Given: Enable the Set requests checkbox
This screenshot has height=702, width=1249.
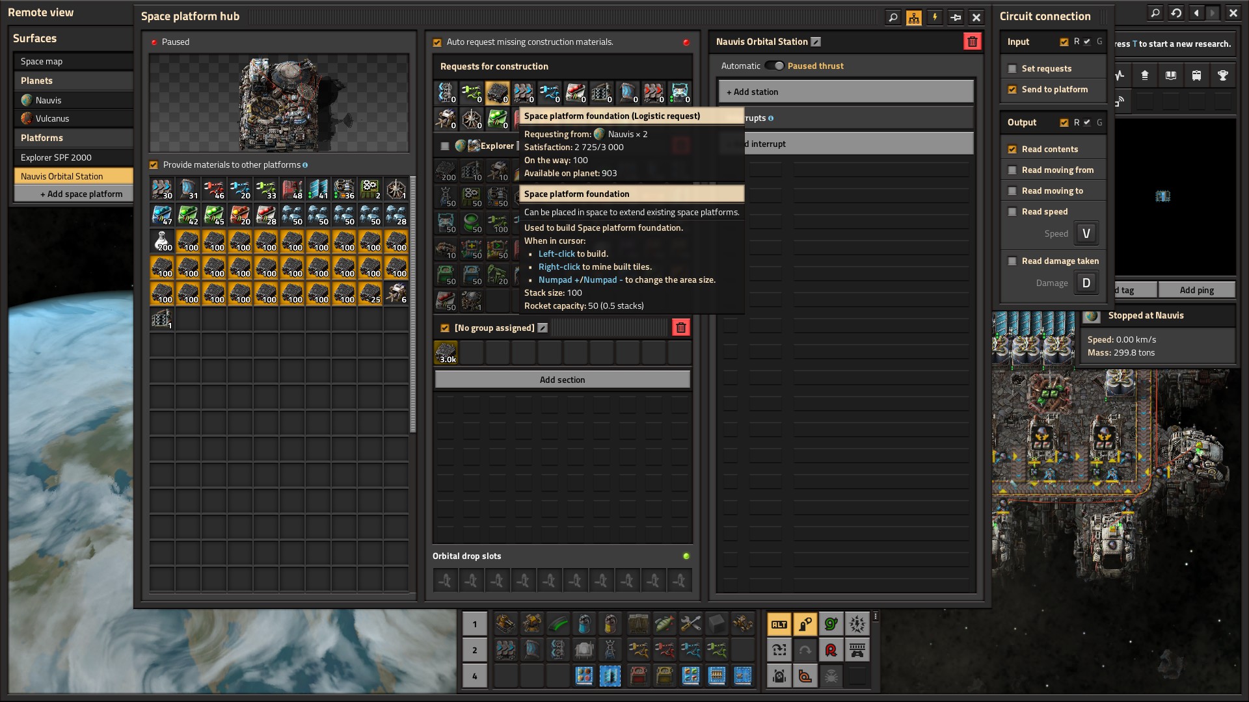Looking at the screenshot, I should point(1012,68).
